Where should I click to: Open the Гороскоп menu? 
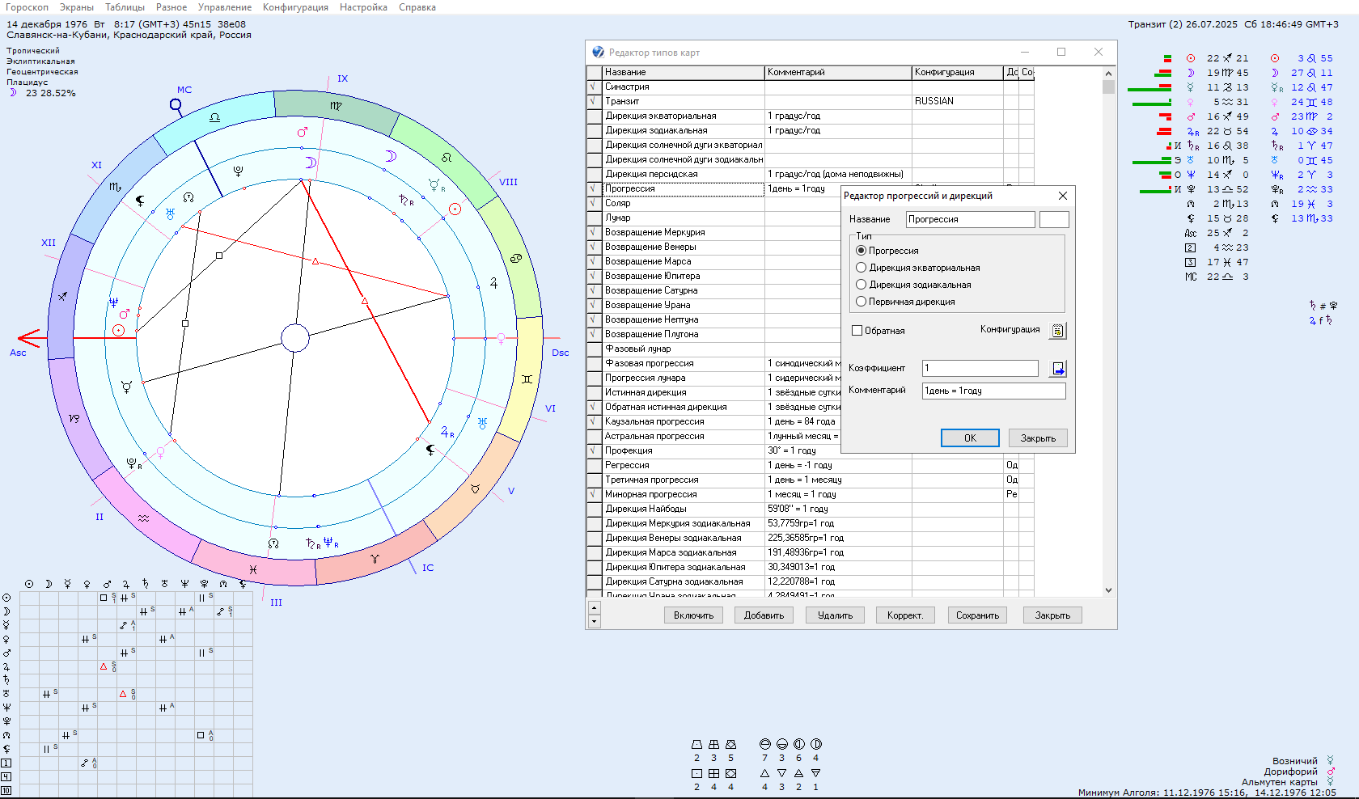pyautogui.click(x=27, y=7)
